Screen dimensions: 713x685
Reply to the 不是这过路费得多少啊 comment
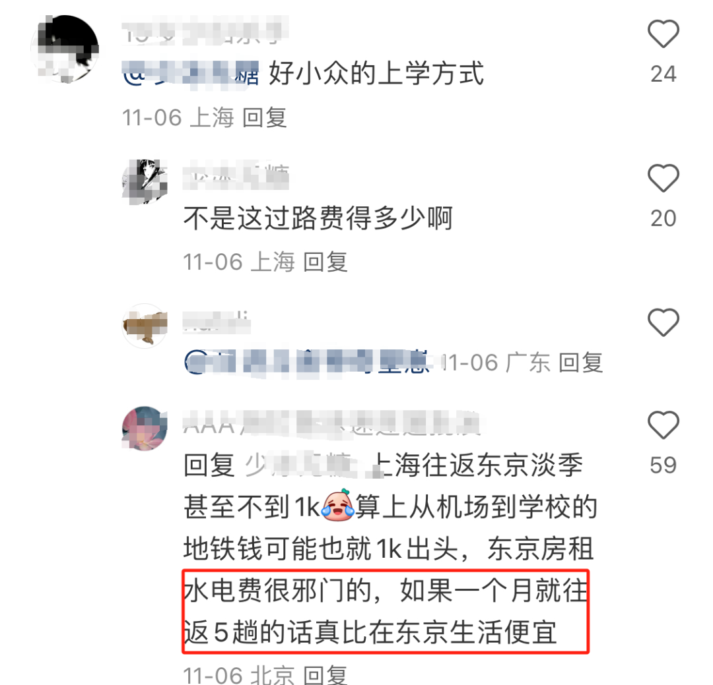point(325,262)
